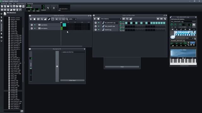Viewport: 202px width, 113px height.
Task: Play pattern in Beat+Bassline Editor
Action: point(95,19)
